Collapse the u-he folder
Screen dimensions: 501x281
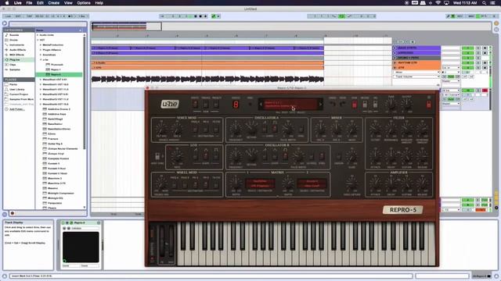tap(41, 59)
